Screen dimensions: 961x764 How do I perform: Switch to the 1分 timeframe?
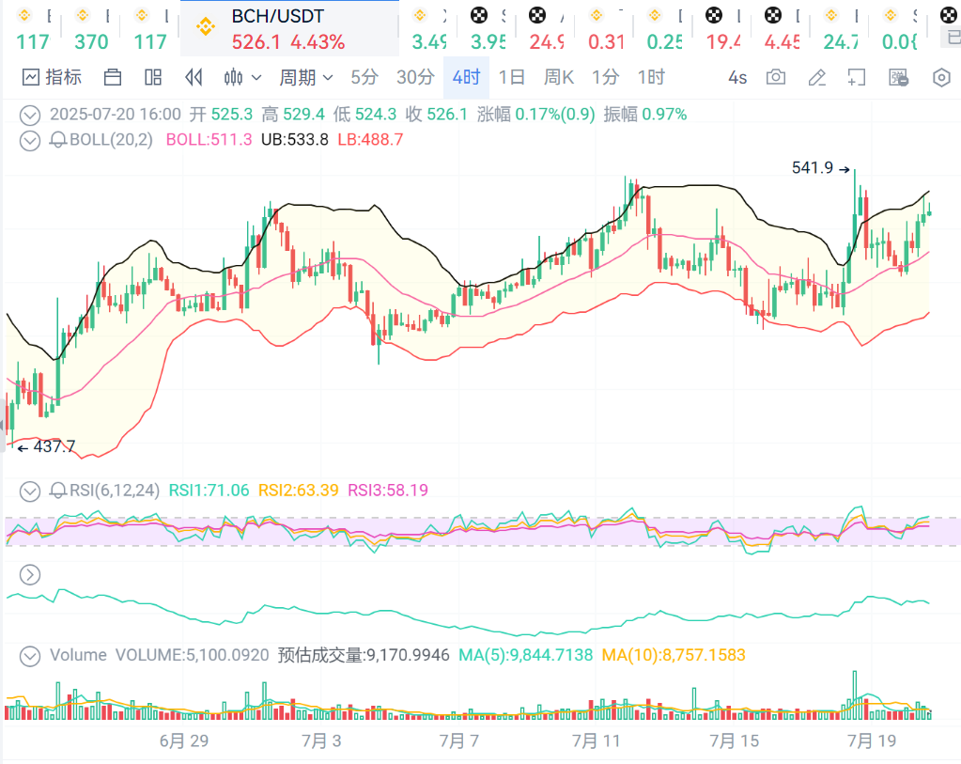pyautogui.click(x=605, y=77)
